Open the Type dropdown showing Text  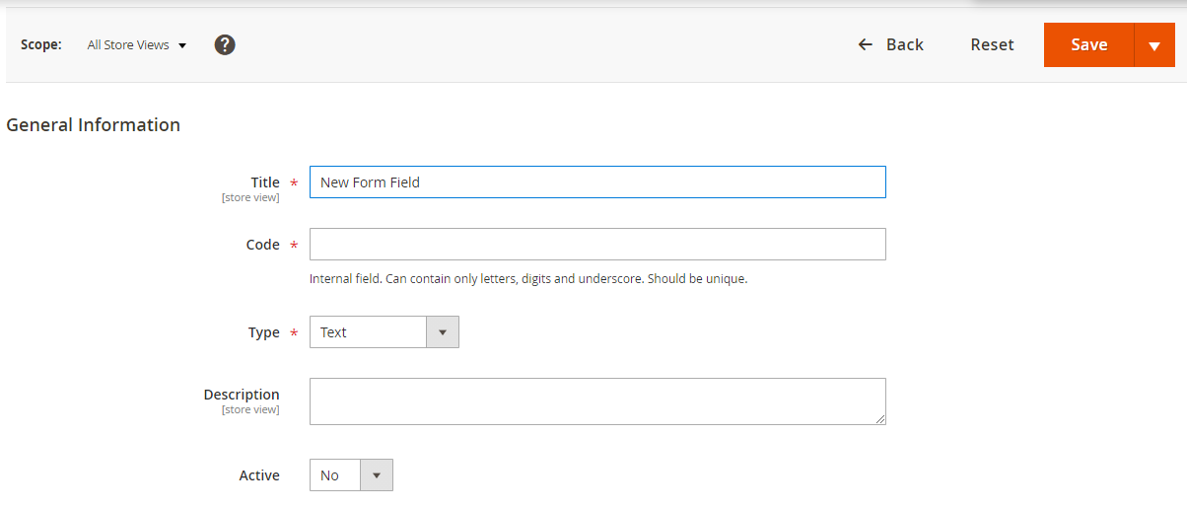[x=384, y=332]
